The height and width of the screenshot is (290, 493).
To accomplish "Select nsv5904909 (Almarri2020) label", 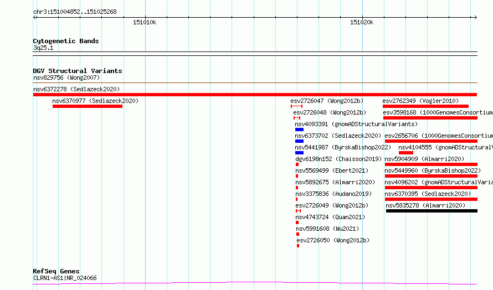I will [x=424, y=159].
